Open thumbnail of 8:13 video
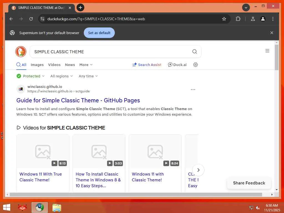This screenshot has height=213, width=284. click(43, 151)
